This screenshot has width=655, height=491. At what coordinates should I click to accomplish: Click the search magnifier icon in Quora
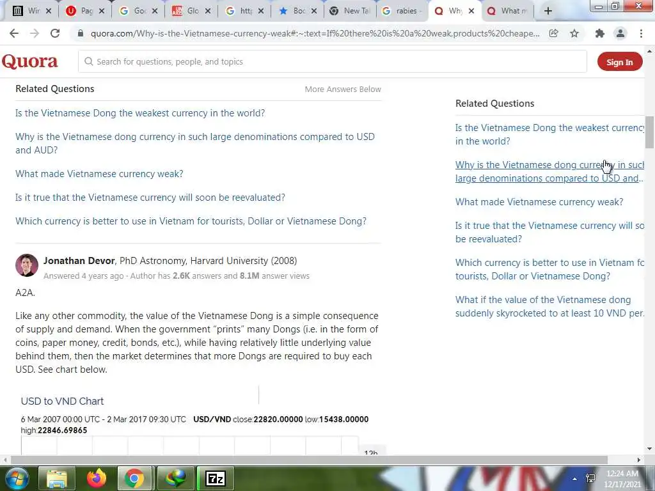(x=88, y=62)
